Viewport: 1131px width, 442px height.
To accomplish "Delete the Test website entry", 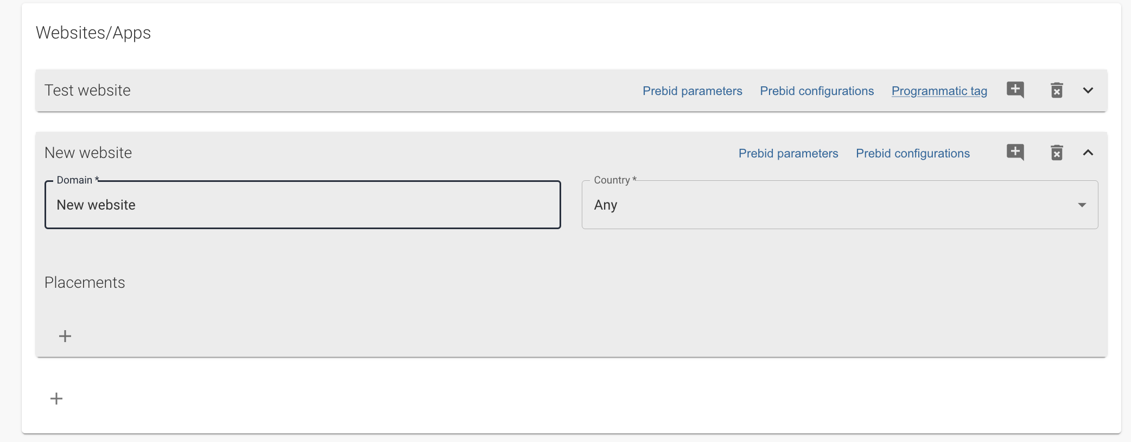I will [1057, 90].
